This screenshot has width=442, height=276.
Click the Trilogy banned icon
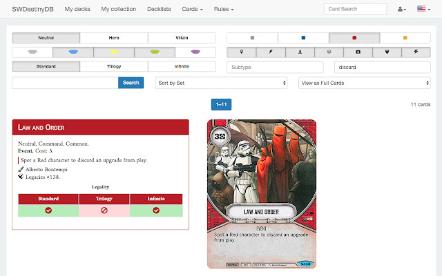tap(104, 210)
